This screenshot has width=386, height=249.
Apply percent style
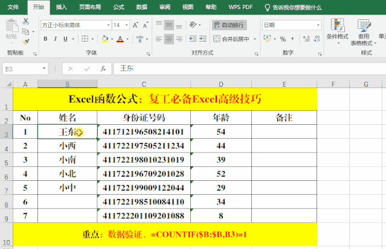[x=283, y=39]
